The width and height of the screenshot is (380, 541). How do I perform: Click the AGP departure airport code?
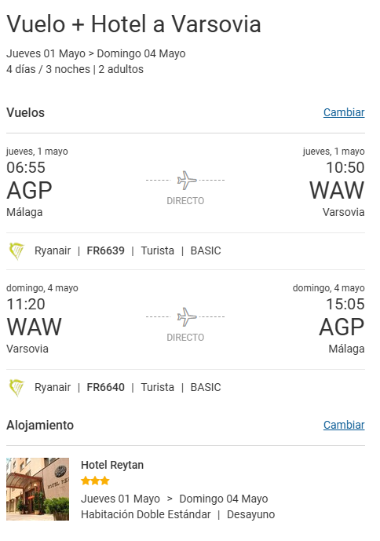(x=29, y=191)
